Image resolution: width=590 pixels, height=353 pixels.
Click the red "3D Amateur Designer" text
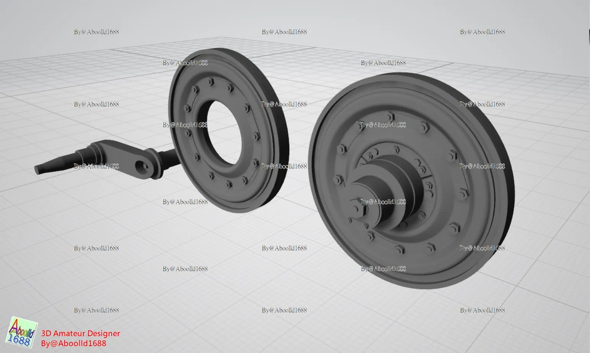81,333
